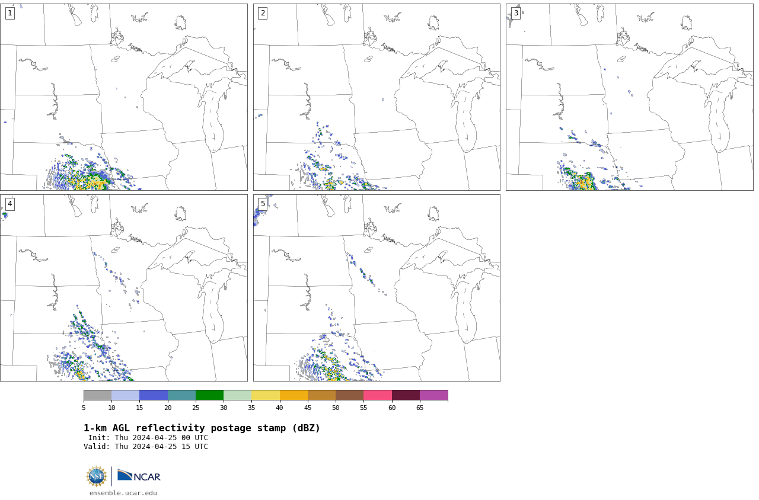Open ensemble member 5 reflectivity map
The image size is (759, 500).
click(x=377, y=288)
